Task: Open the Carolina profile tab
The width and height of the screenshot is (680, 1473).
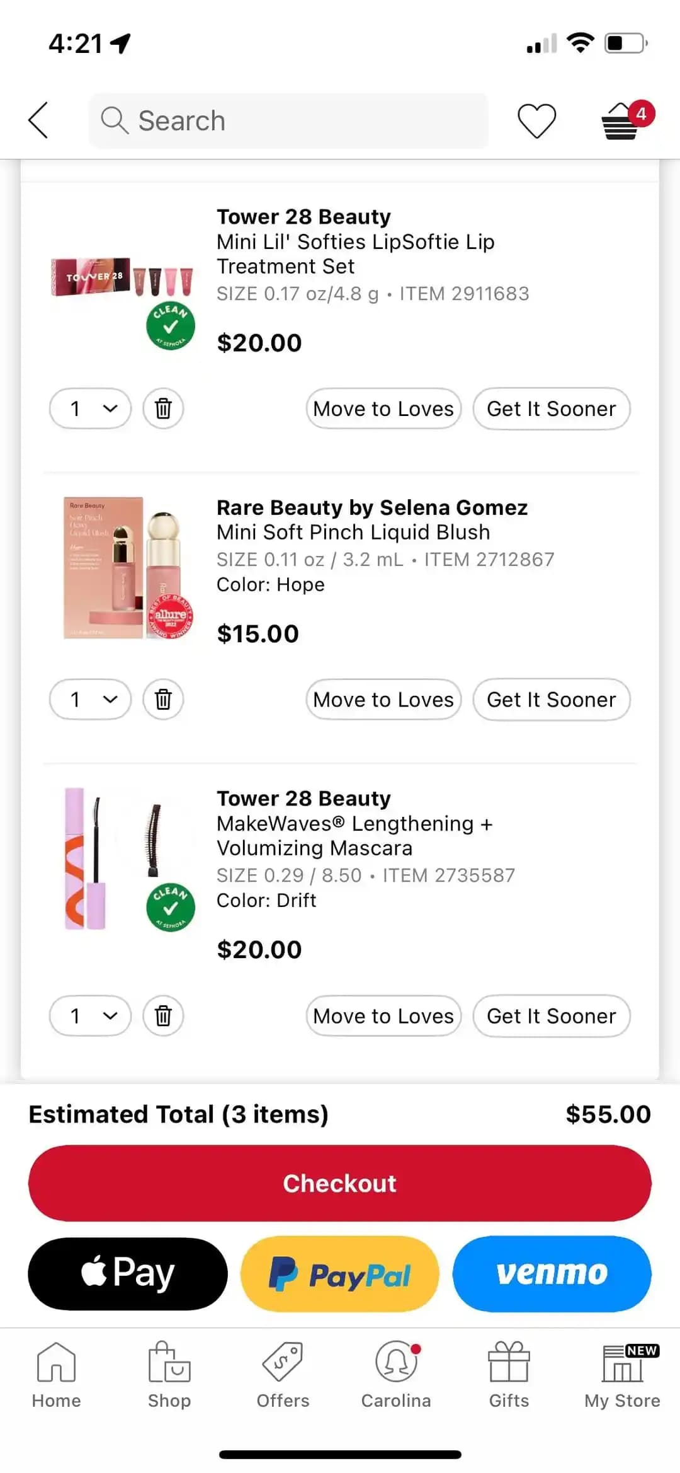Action: click(x=396, y=1375)
